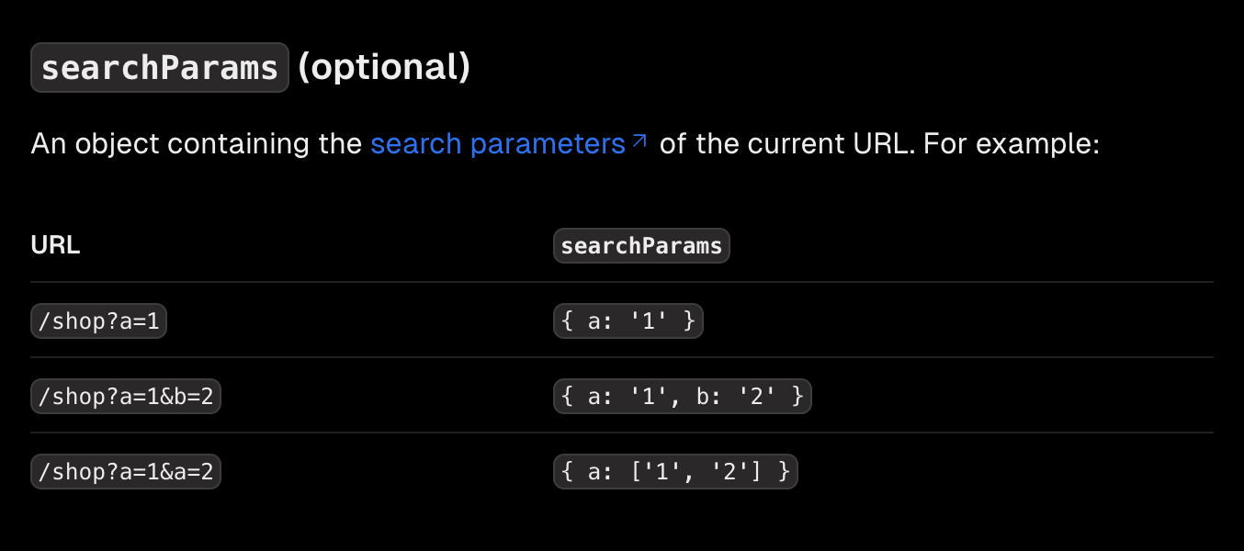
Task: Click the /shop?a=1 code cell
Action: coord(98,321)
